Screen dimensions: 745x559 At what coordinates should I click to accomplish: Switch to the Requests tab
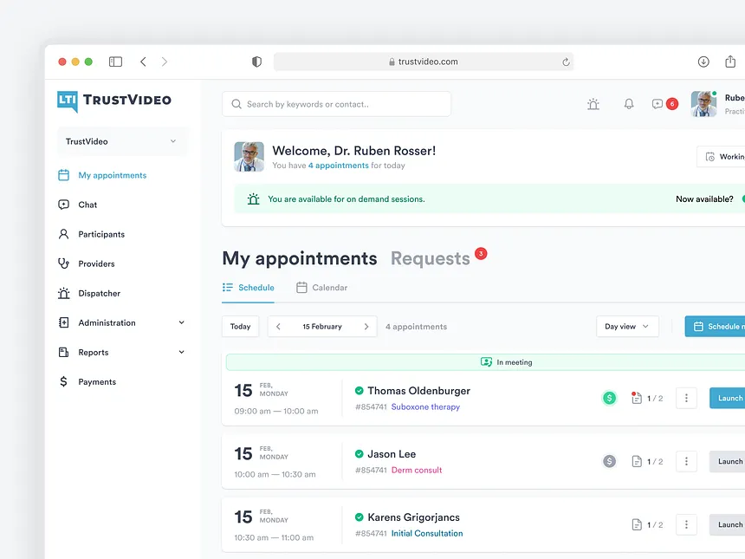pos(431,258)
